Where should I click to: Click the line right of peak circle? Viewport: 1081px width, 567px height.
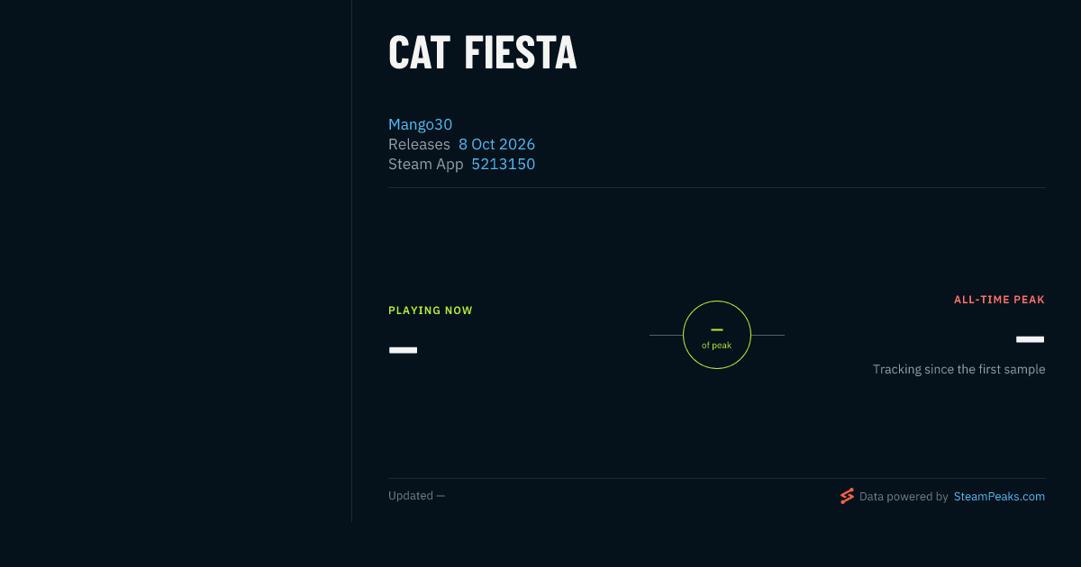(x=768, y=335)
